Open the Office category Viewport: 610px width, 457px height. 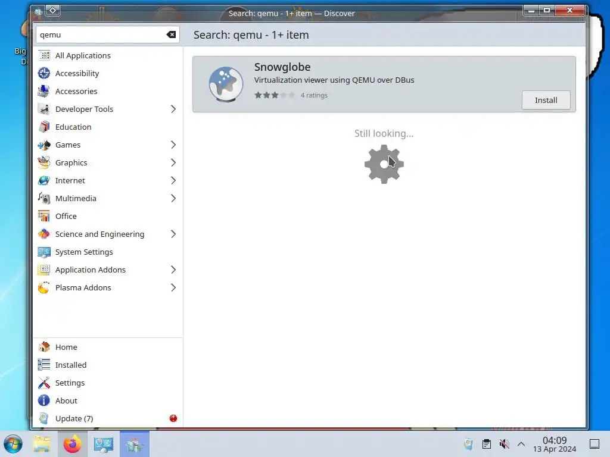click(x=107, y=217)
